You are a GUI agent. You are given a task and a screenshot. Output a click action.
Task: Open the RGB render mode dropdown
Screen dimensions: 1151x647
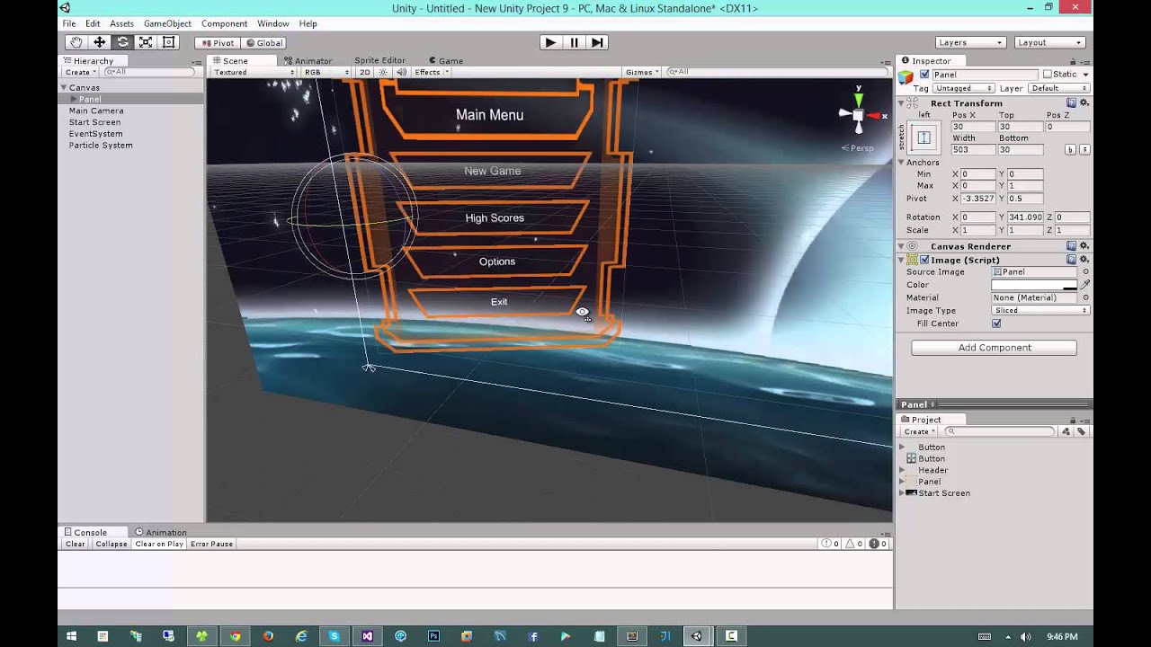click(x=326, y=72)
